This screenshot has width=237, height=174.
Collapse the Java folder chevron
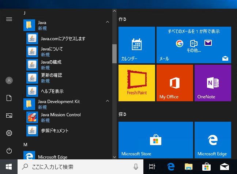pyautogui.click(x=108, y=22)
